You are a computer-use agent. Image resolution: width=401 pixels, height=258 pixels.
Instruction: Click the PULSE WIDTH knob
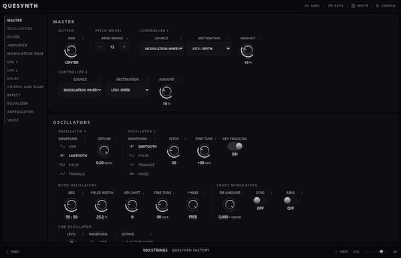[102, 205]
